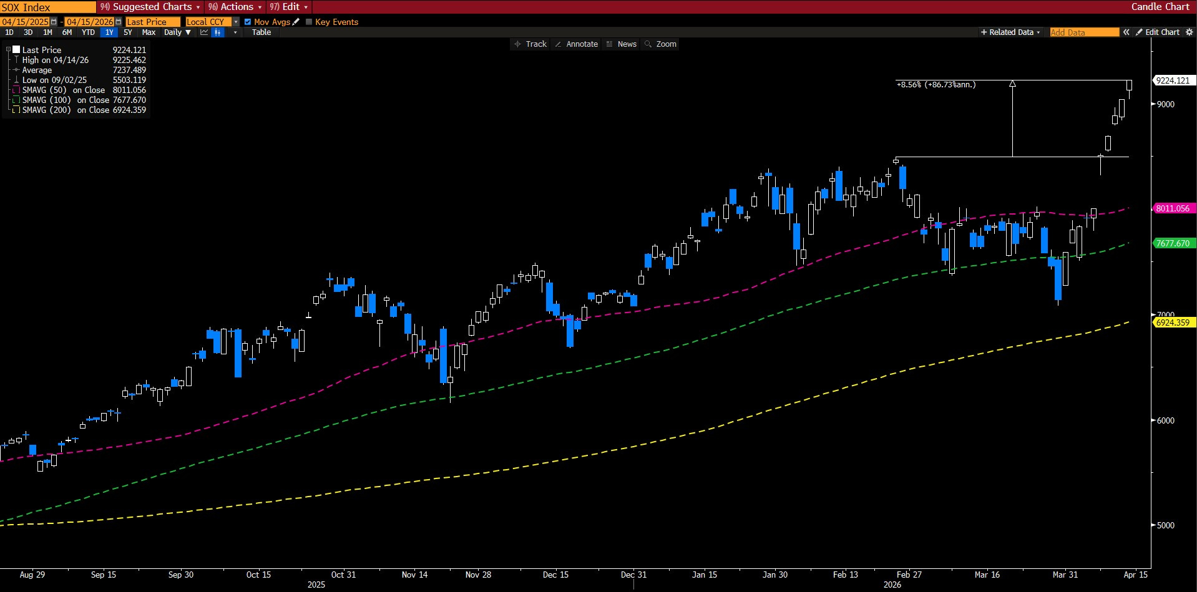The height and width of the screenshot is (592, 1197).
Task: Click the Edit Chart button
Action: click(1158, 32)
